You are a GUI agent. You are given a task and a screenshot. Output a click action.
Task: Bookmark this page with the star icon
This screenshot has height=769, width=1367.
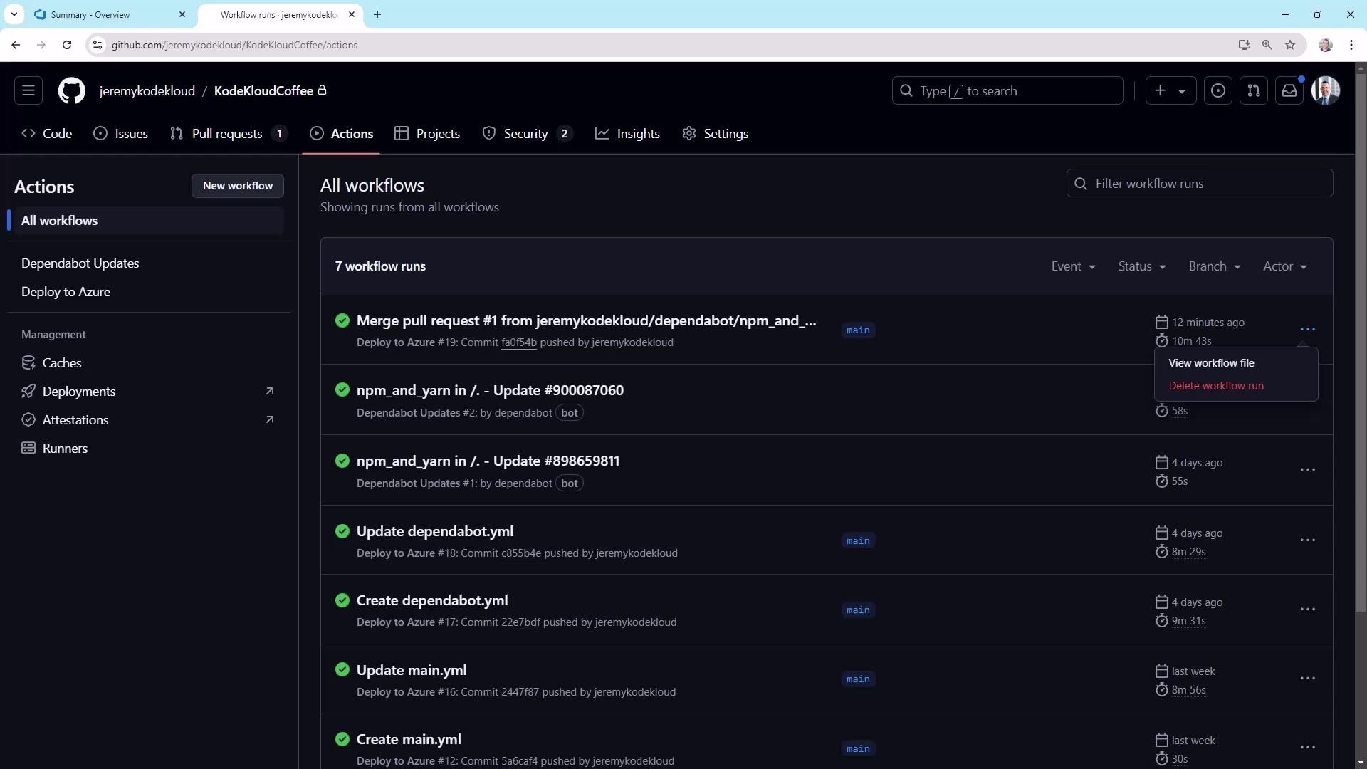coord(1290,45)
